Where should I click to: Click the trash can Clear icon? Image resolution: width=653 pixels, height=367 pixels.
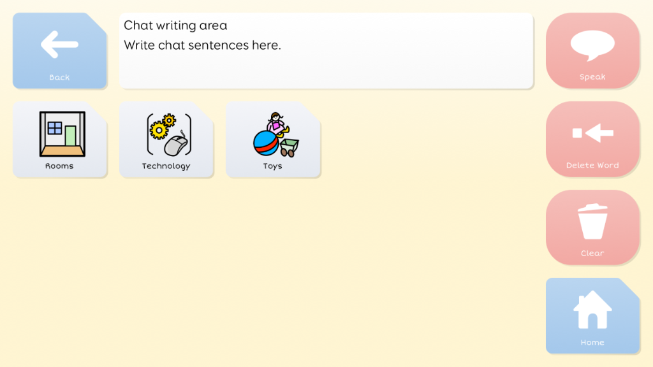[592, 221]
